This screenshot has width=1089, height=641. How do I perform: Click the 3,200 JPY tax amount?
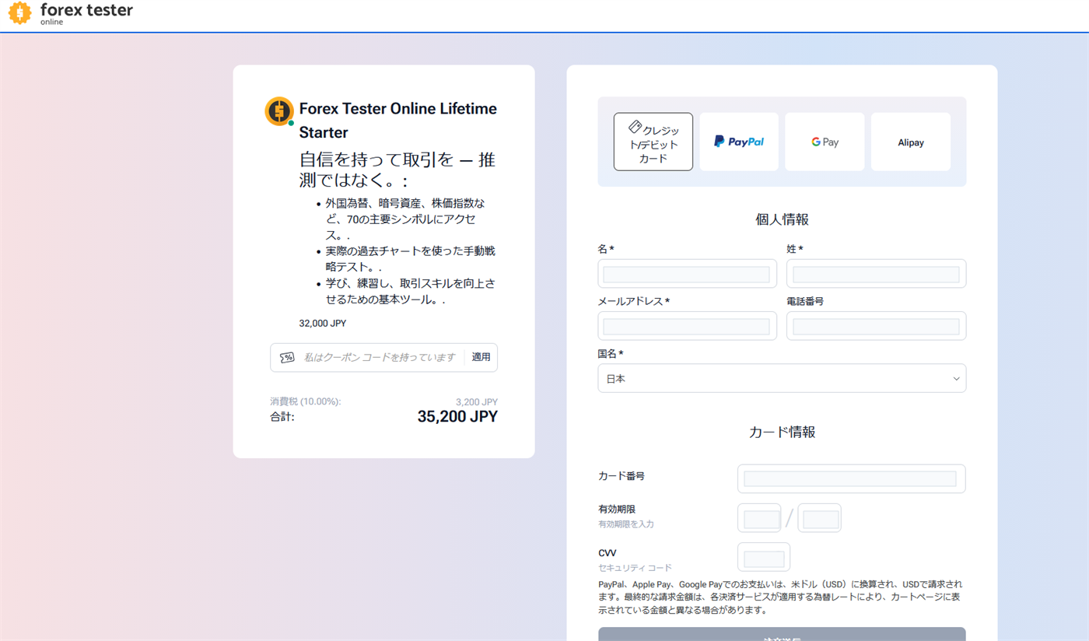click(477, 401)
